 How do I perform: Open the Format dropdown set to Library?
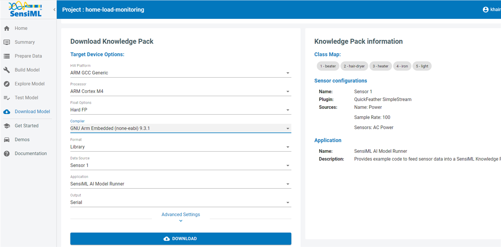coord(180,147)
